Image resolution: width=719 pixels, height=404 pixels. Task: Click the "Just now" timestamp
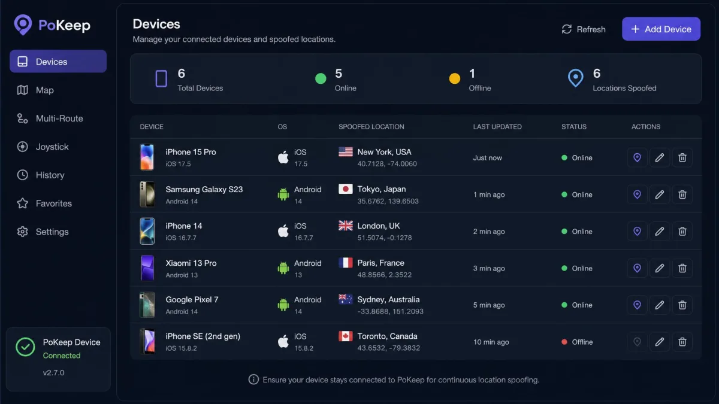488,158
